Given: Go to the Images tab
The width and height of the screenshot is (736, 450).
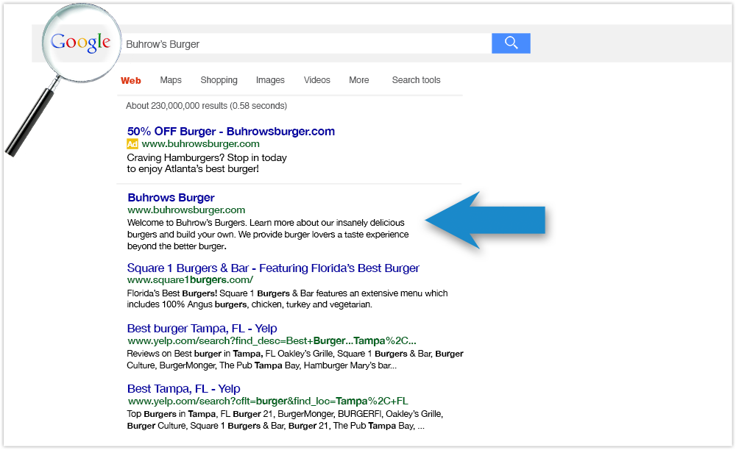Looking at the screenshot, I should [270, 80].
